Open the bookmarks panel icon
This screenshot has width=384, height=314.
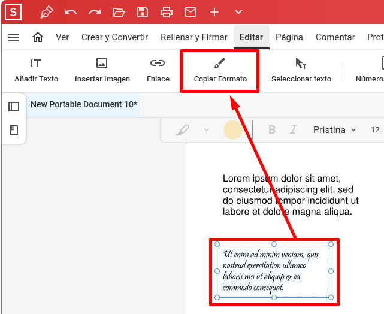coord(14,130)
